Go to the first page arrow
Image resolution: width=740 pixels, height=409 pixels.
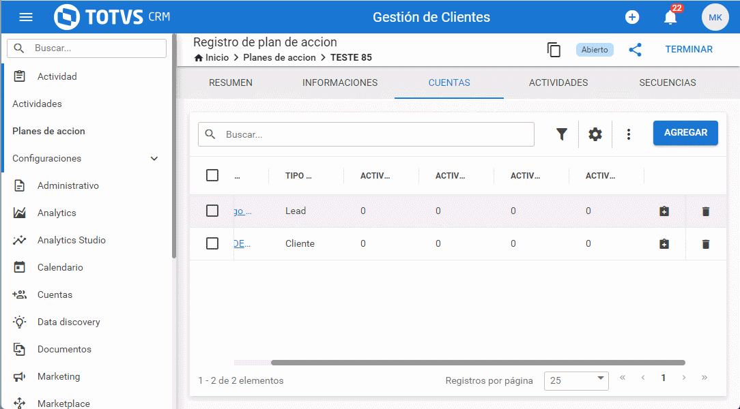tap(623, 378)
